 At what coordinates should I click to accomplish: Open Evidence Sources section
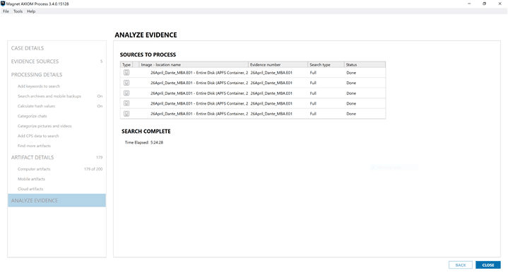coord(35,62)
